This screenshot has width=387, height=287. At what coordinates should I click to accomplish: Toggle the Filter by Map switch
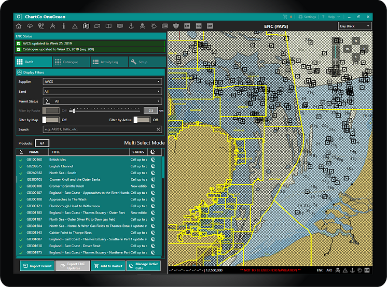[51, 120]
